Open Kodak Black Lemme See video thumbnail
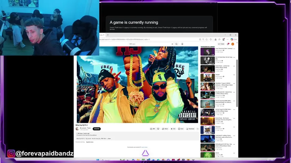291x163 pixels. [x=207, y=69]
